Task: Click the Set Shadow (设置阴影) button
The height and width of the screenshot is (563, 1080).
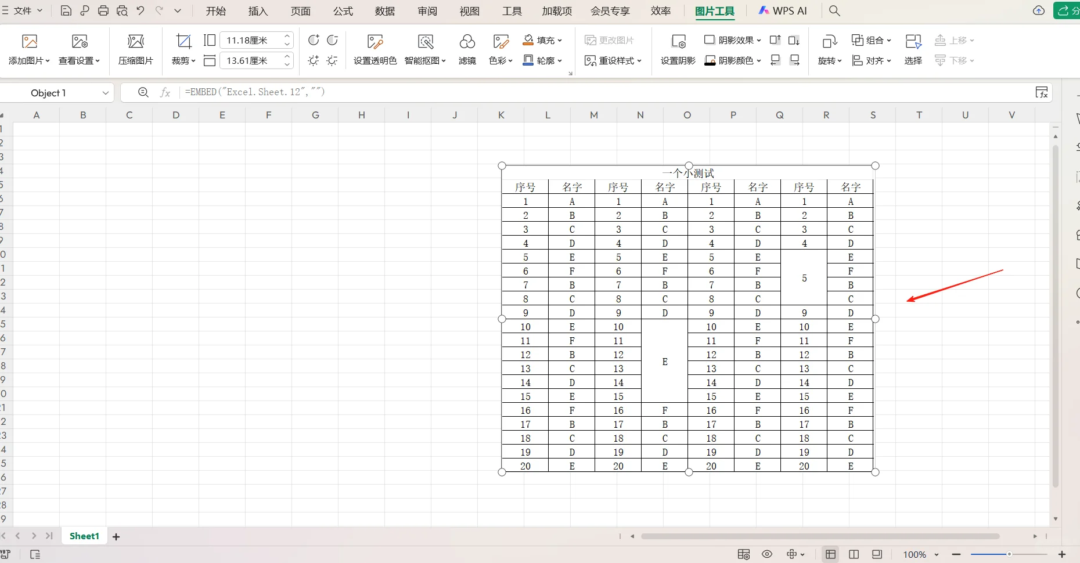Action: [x=678, y=49]
